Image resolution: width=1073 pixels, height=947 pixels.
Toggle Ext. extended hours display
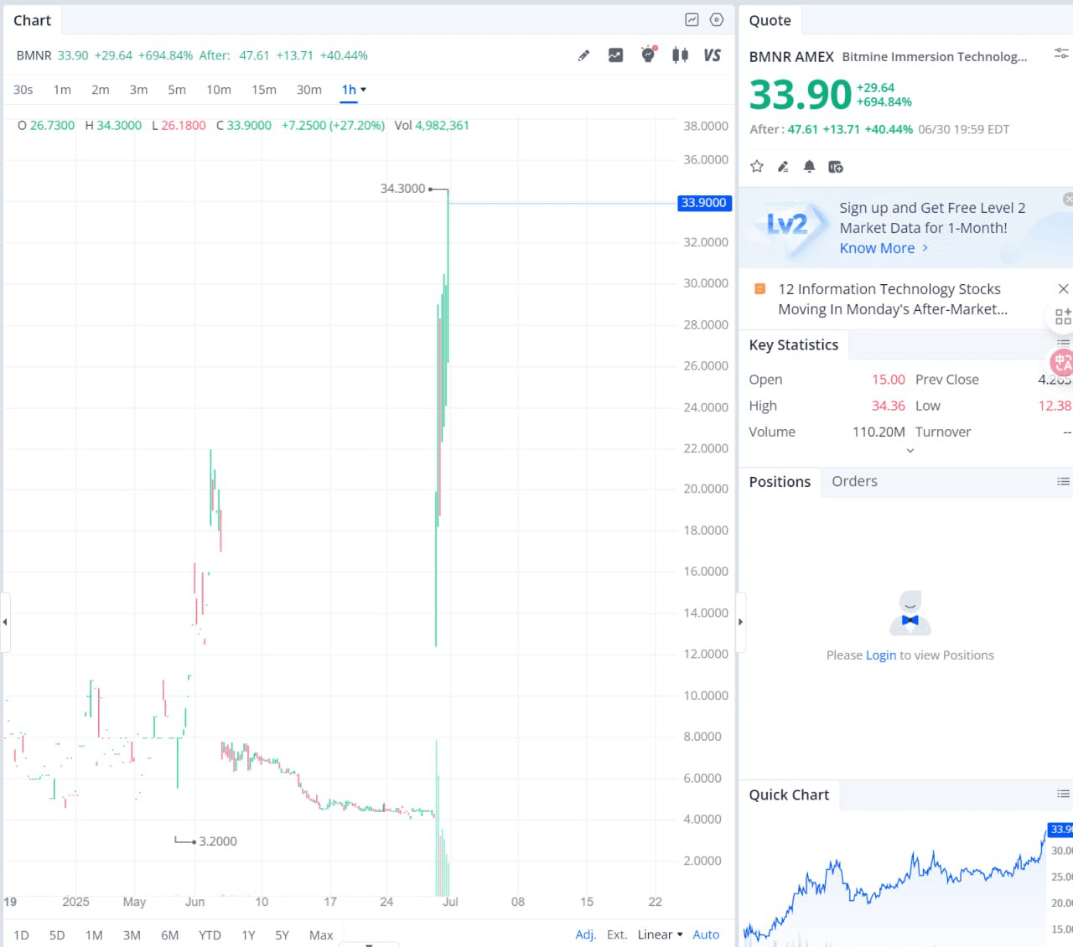coord(617,934)
